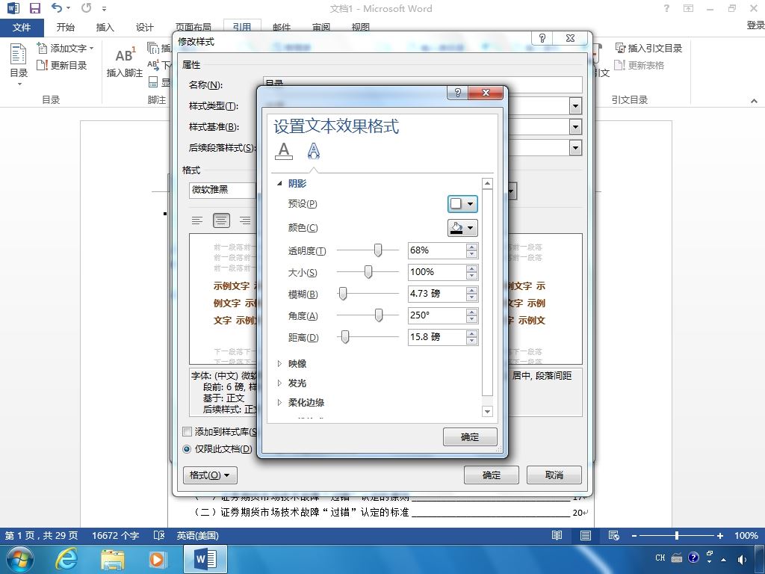The width and height of the screenshot is (765, 574).
Task: Increase the Distance value with up spinner
Action: (x=472, y=333)
